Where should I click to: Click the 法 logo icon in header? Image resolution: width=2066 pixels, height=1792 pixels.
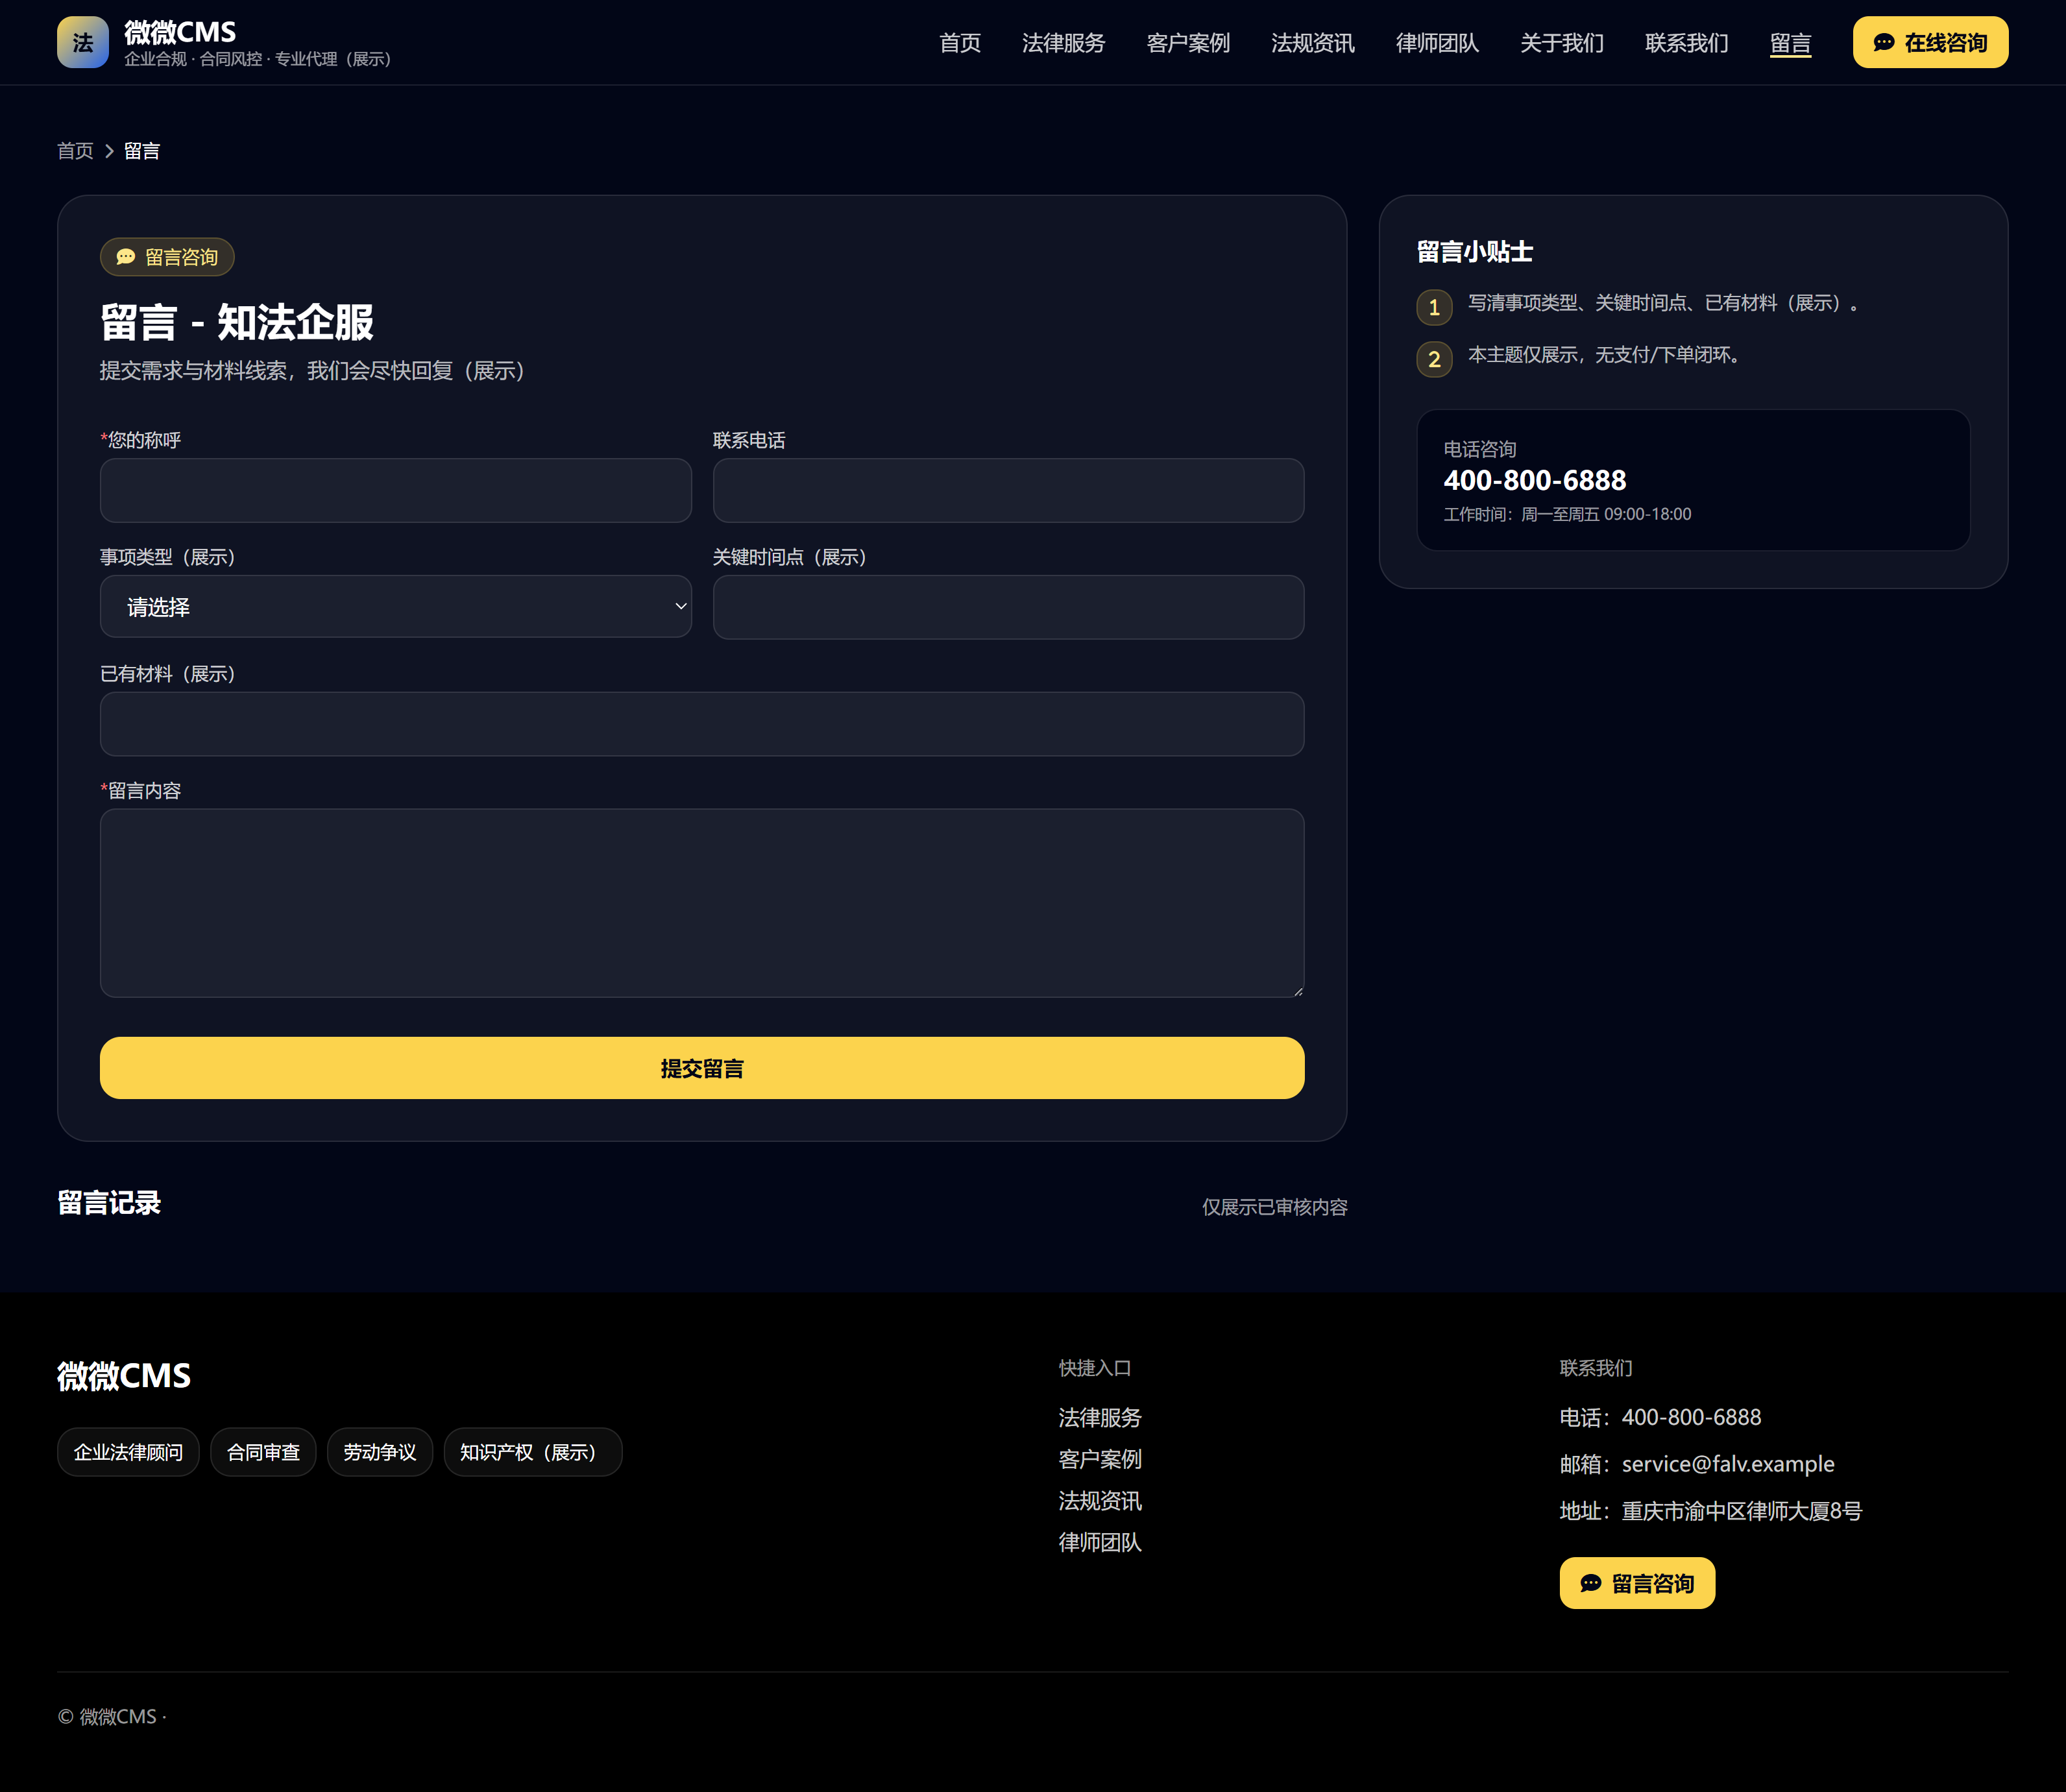(82, 42)
